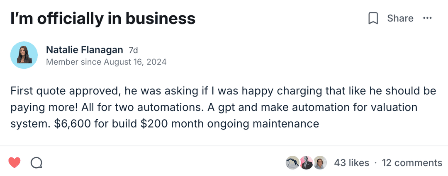The height and width of the screenshot is (176, 448).
Task: Click the first liker avatar in the row
Action: pyautogui.click(x=292, y=163)
